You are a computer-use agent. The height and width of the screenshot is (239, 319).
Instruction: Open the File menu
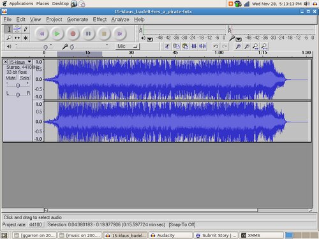pos(8,20)
